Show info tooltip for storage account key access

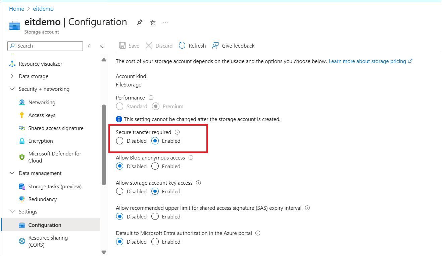point(198,183)
